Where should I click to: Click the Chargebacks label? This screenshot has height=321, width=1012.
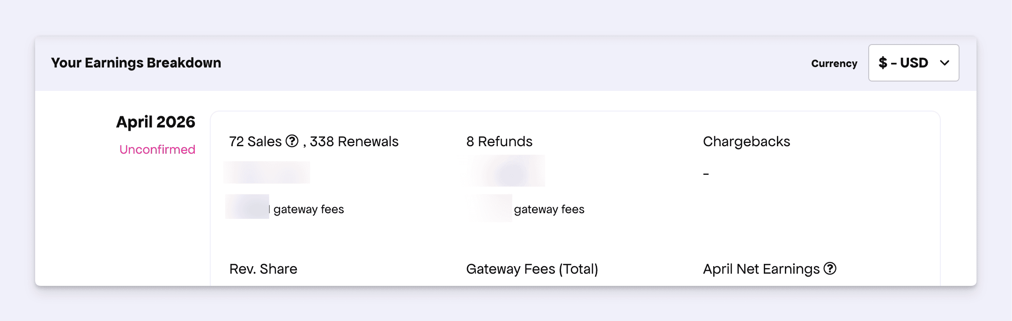click(746, 142)
